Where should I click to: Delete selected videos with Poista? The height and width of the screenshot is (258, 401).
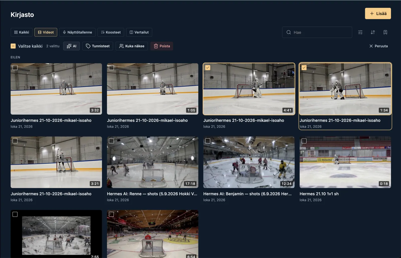pyautogui.click(x=162, y=46)
